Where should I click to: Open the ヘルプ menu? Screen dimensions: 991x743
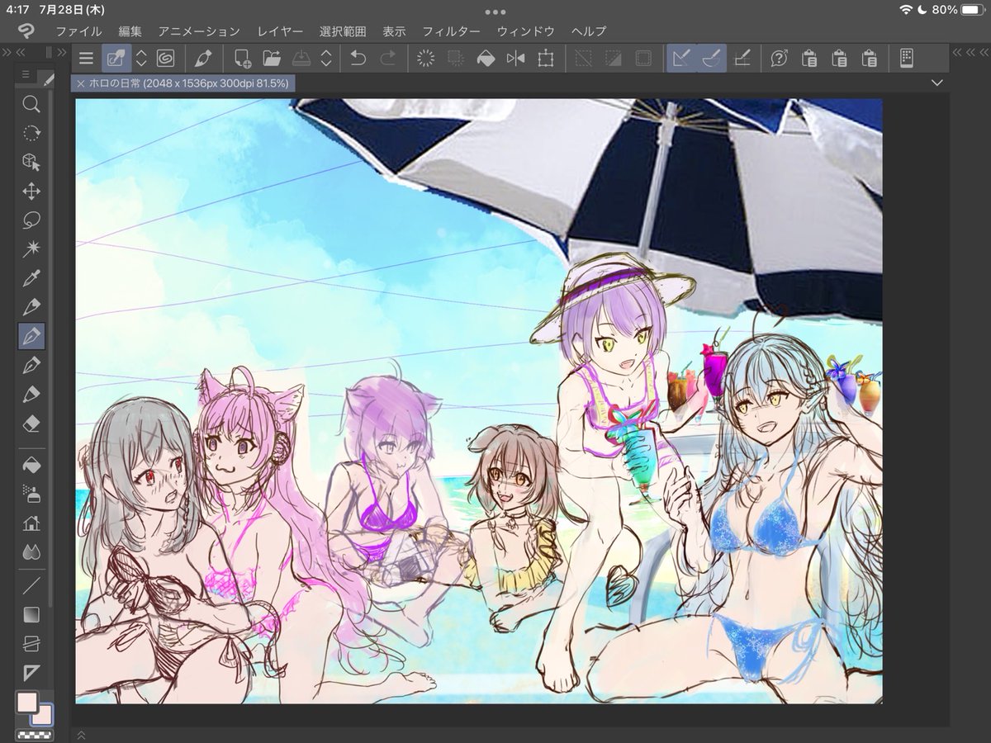click(588, 31)
